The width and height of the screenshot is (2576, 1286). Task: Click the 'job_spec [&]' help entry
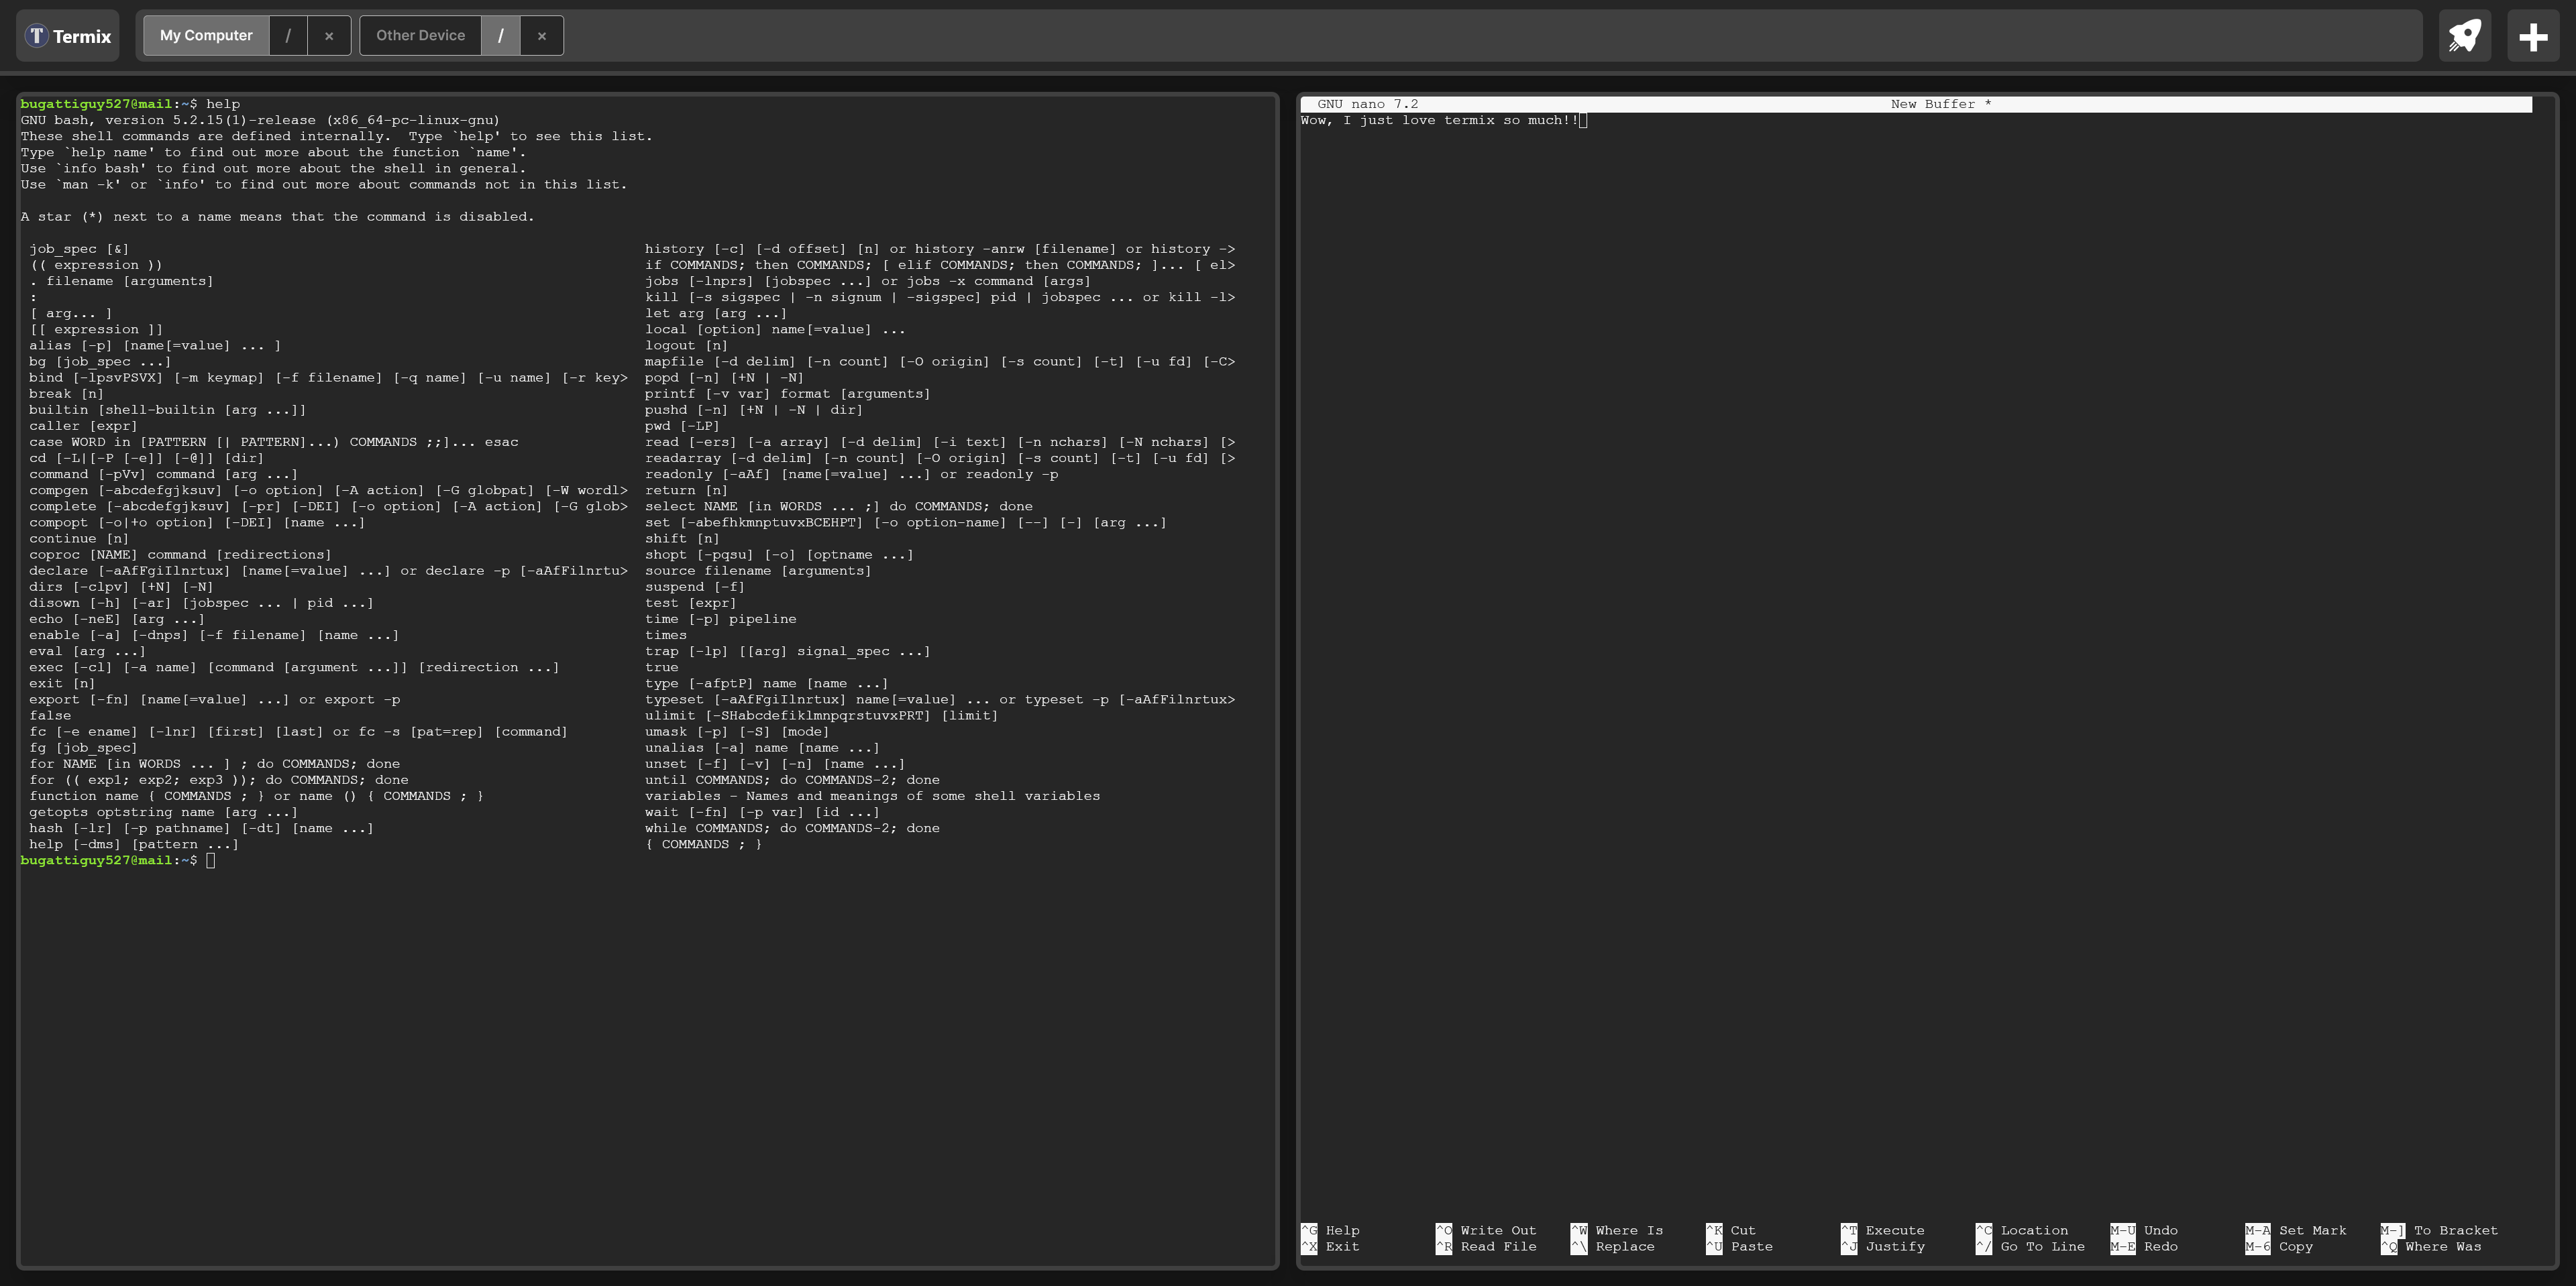point(79,249)
